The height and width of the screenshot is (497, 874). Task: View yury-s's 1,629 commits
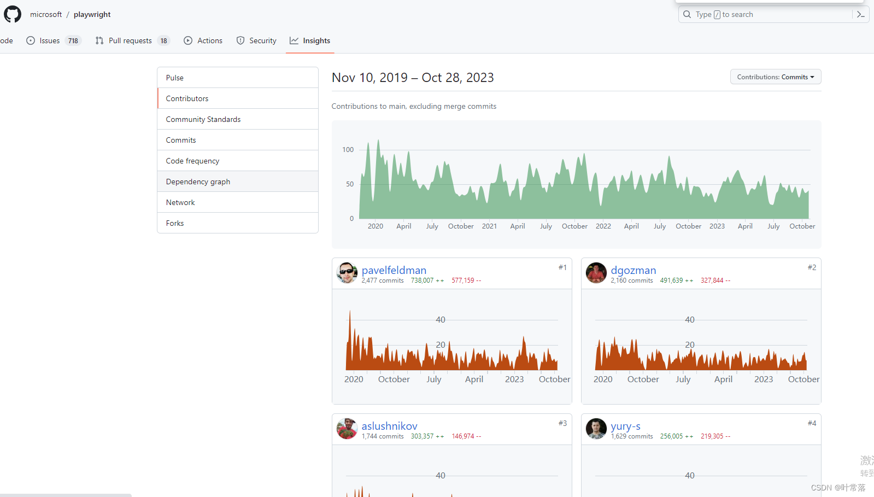[x=632, y=436]
